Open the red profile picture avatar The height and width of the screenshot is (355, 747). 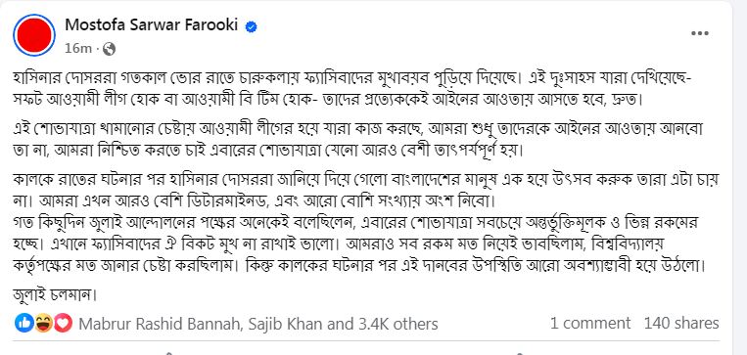(34, 35)
